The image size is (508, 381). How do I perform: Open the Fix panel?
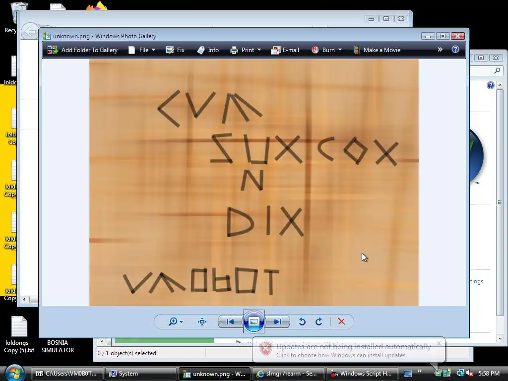tap(175, 50)
